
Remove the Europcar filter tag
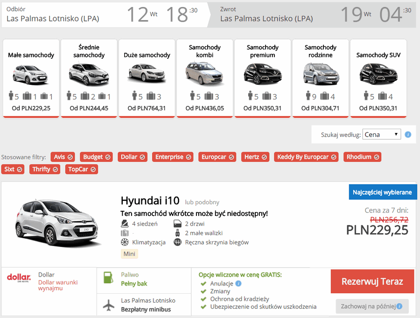tap(217, 157)
